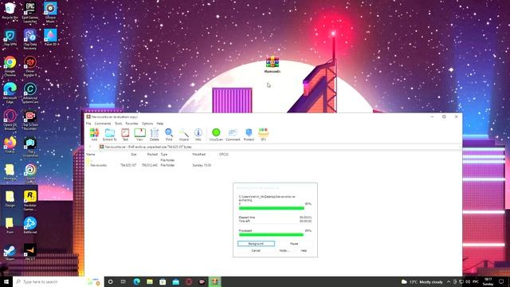
Task: Open the View toolbar icon
Action: [140, 135]
